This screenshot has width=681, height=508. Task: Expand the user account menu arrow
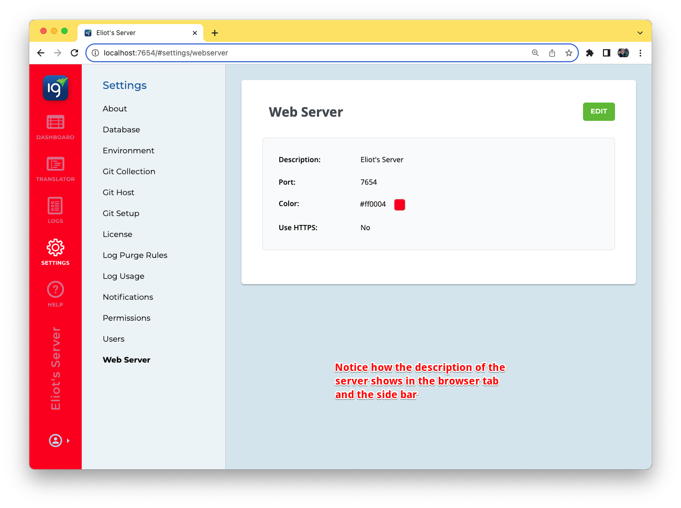(68, 441)
